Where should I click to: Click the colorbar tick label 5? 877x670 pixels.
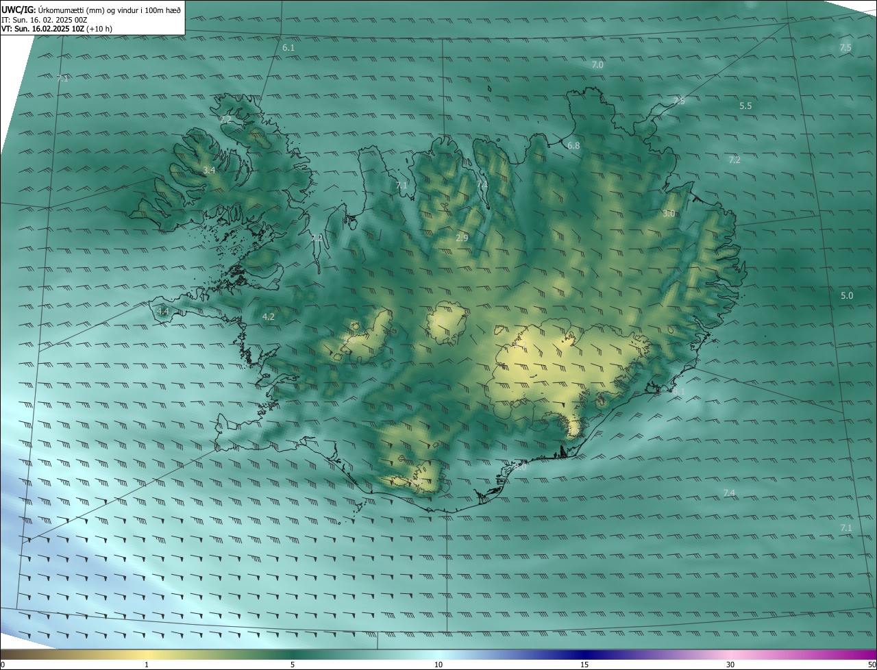tap(293, 665)
